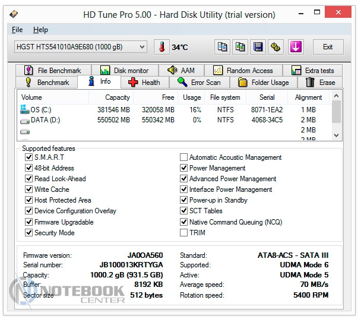Enable the TRIM checkbox
361x319 pixels.
coord(184,233)
